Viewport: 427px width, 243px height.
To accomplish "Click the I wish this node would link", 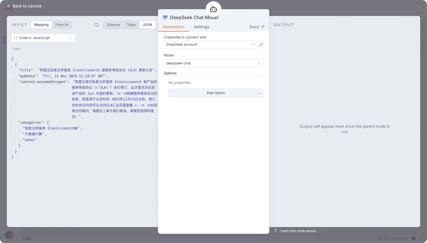I will click(299, 231).
